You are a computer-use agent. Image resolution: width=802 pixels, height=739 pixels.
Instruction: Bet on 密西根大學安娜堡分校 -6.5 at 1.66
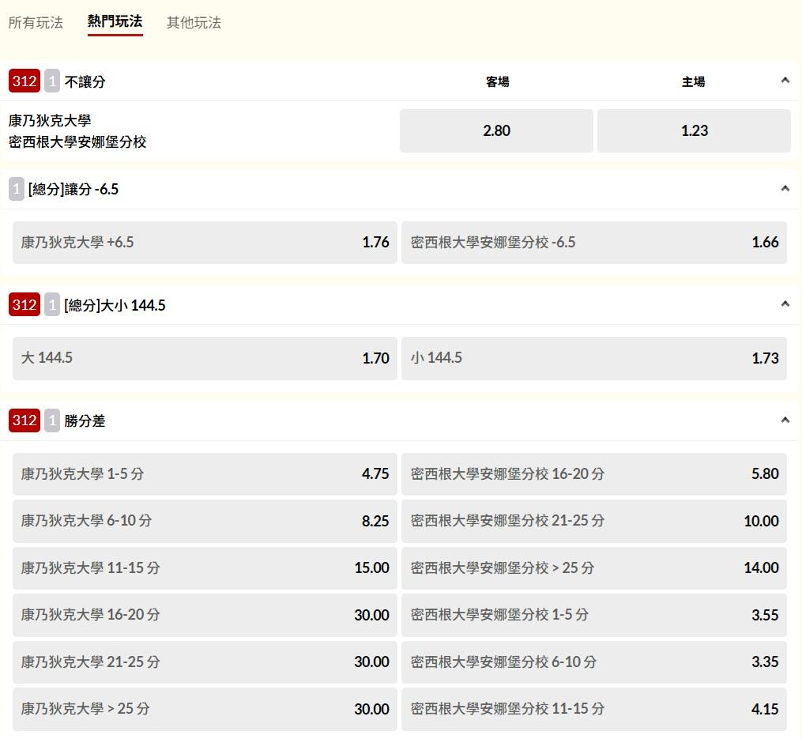[x=593, y=243]
